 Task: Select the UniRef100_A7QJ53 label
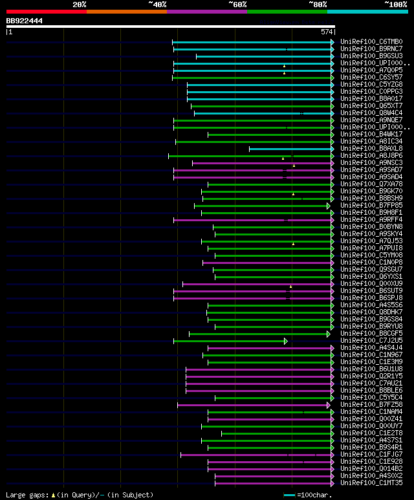(371, 241)
